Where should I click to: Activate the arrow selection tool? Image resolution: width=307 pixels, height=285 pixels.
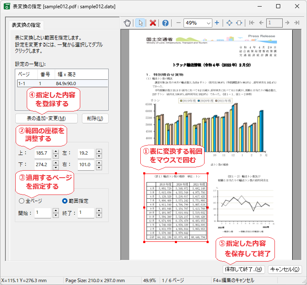click(140, 23)
